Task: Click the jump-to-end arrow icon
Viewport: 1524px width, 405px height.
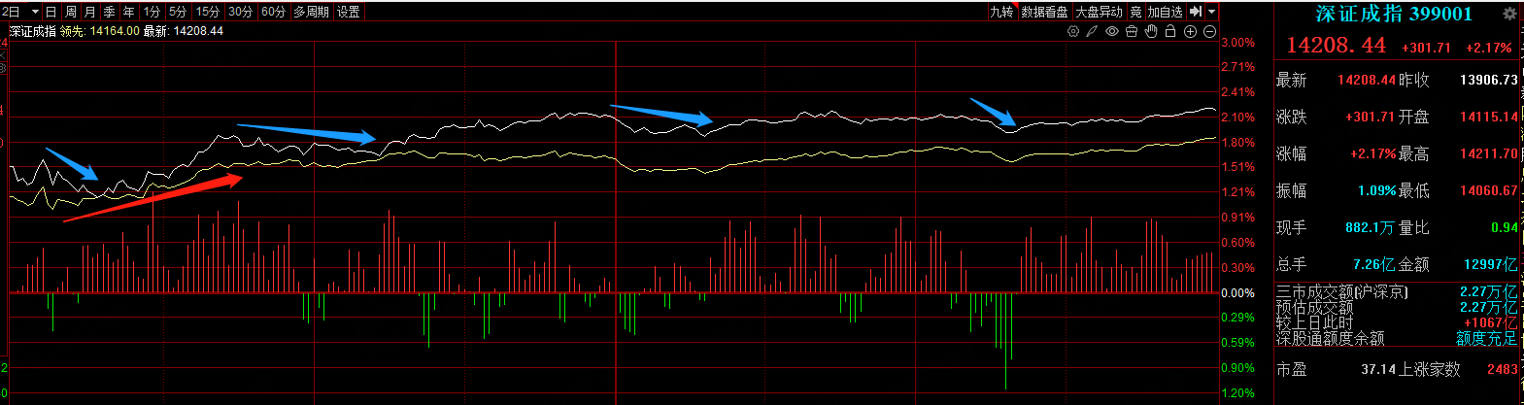Action: point(1196,12)
